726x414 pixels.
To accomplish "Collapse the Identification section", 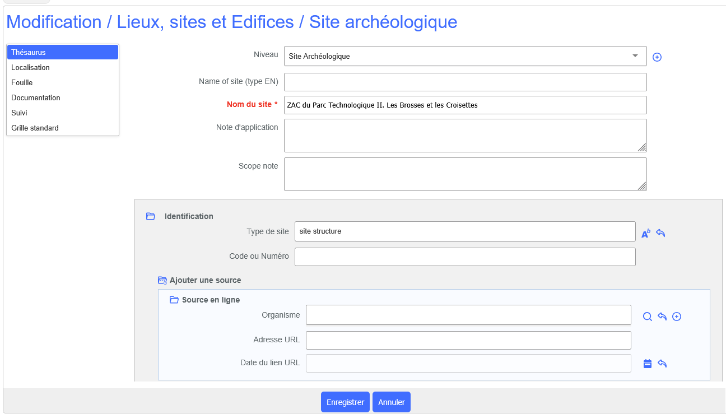I will [x=150, y=216].
